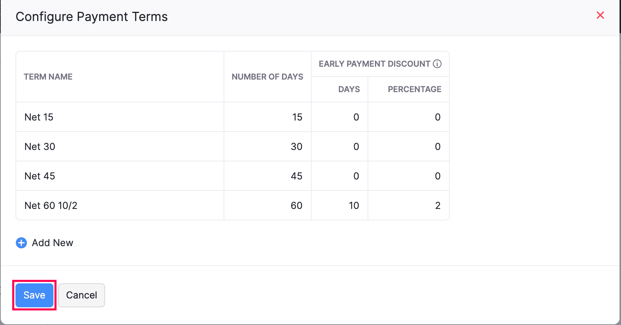Edit the Net 15 term name

pyautogui.click(x=120, y=117)
